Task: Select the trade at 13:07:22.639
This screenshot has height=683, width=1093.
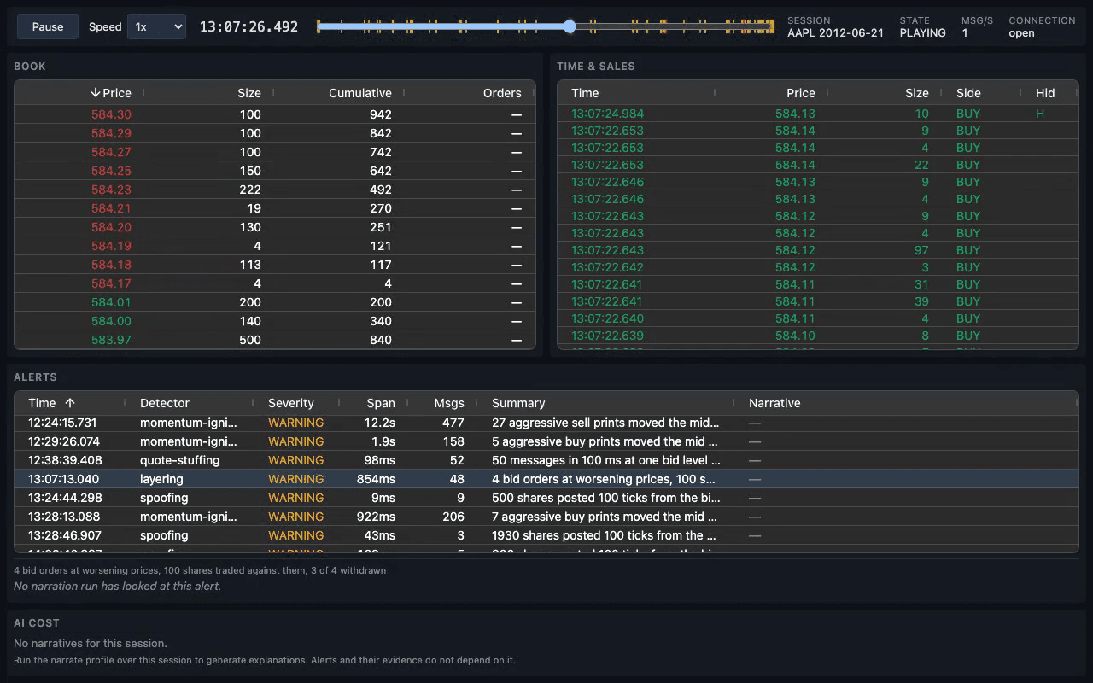Action: (x=817, y=336)
